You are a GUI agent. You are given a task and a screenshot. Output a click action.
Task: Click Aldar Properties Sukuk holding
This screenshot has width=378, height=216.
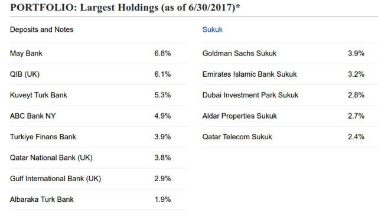290,116
